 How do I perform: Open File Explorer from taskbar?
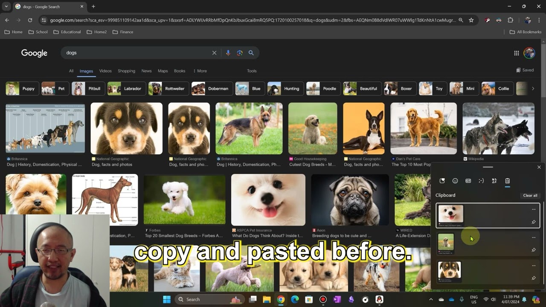click(x=267, y=299)
